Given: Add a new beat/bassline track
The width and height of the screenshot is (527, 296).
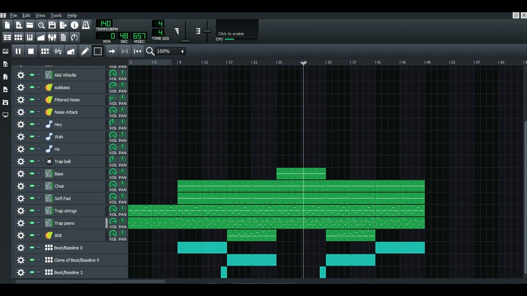Looking at the screenshot, I should coord(45,51).
